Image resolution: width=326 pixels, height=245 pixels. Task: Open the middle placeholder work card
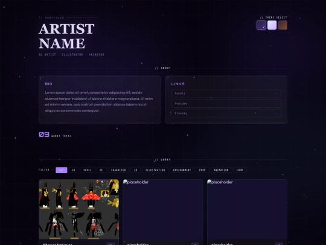click(x=163, y=212)
